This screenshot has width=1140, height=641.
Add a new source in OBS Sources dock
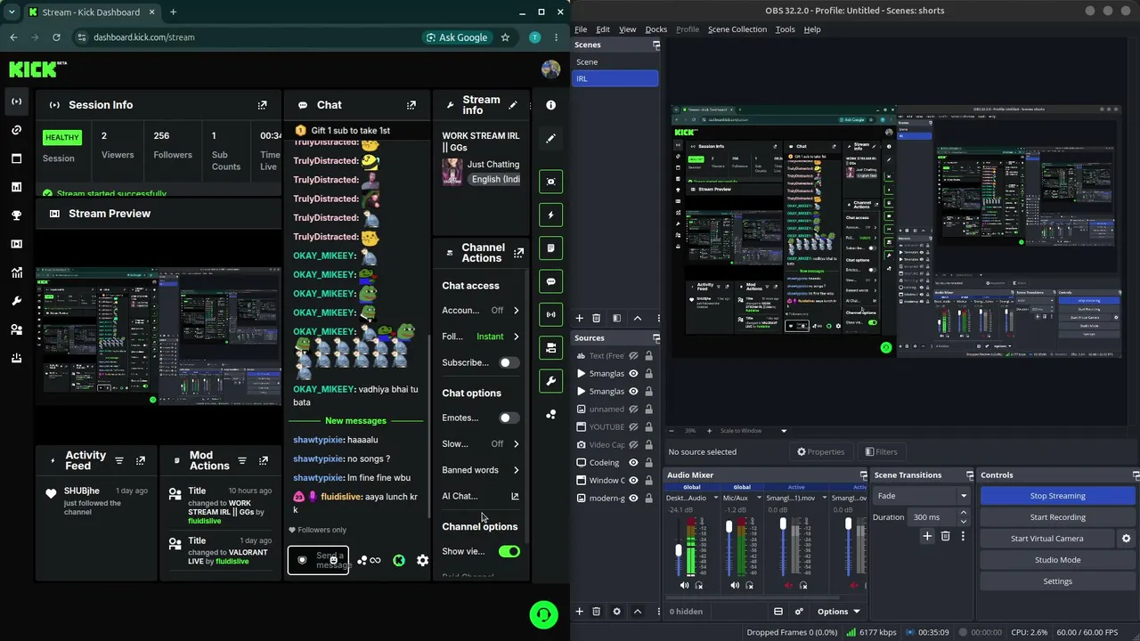click(x=579, y=612)
